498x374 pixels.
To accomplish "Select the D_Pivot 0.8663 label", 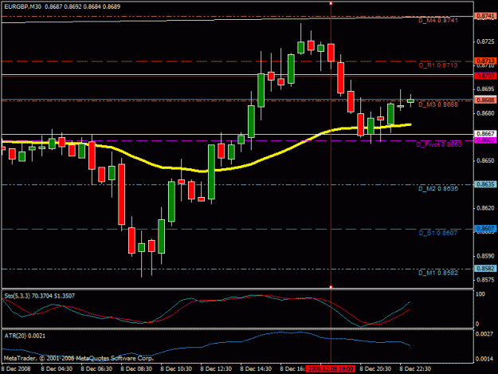I will (x=439, y=144).
